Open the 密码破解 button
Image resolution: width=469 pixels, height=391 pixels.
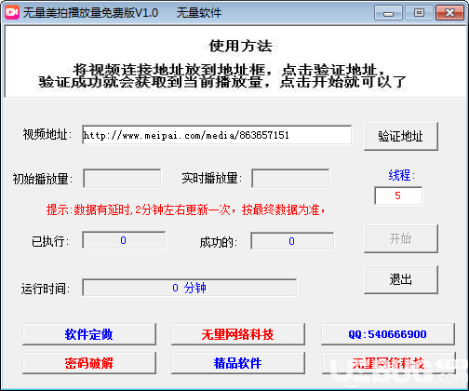89,363
